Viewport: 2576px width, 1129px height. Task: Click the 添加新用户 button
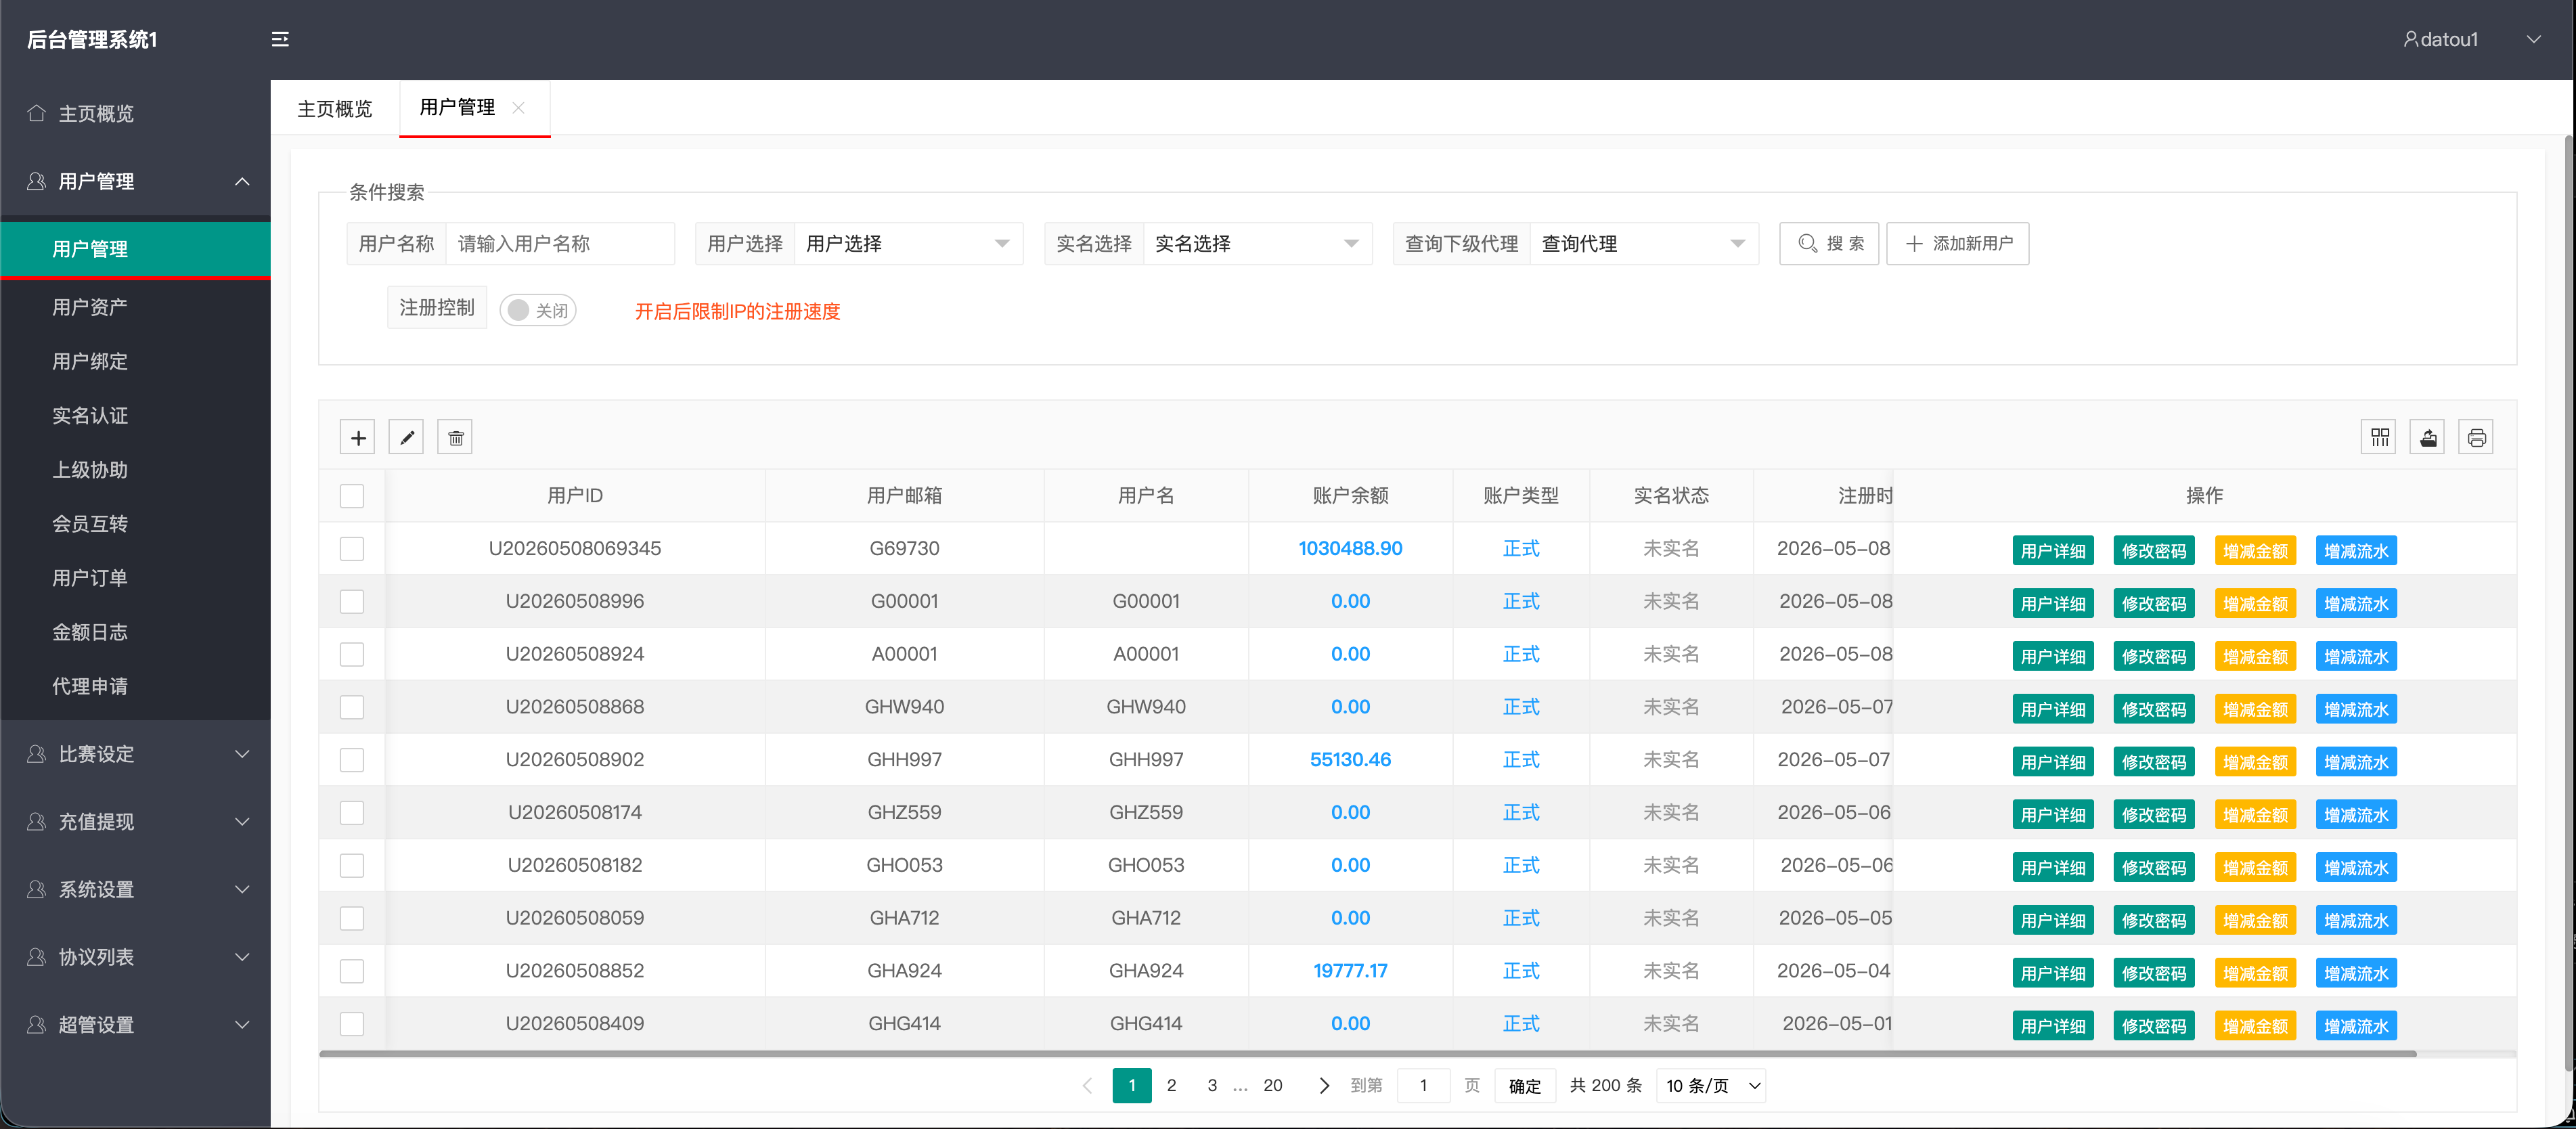[1957, 244]
